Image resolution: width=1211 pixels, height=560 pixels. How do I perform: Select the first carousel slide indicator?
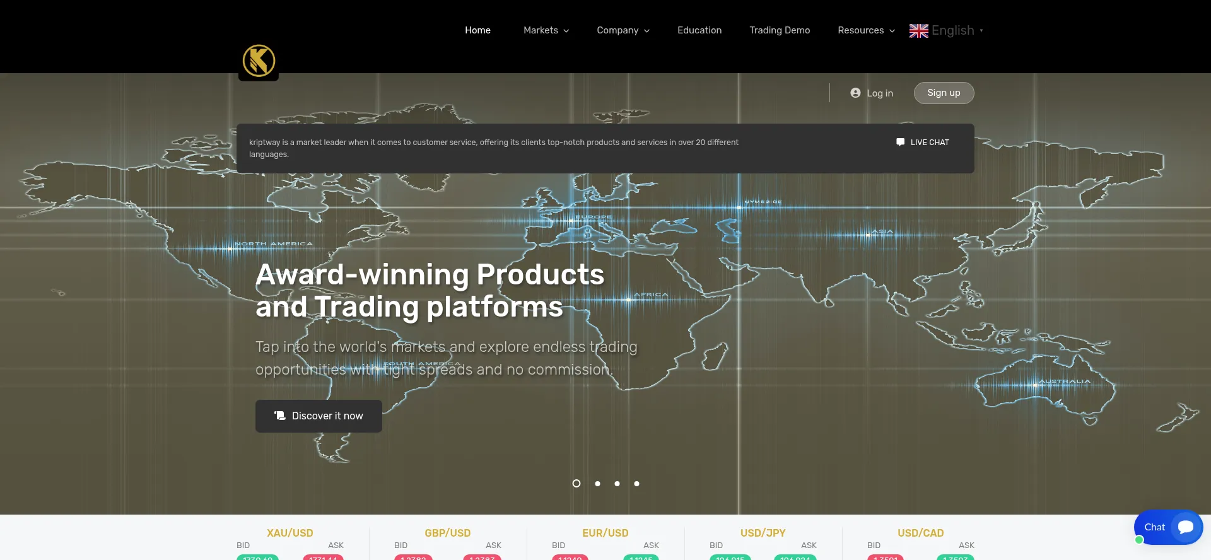click(x=576, y=484)
